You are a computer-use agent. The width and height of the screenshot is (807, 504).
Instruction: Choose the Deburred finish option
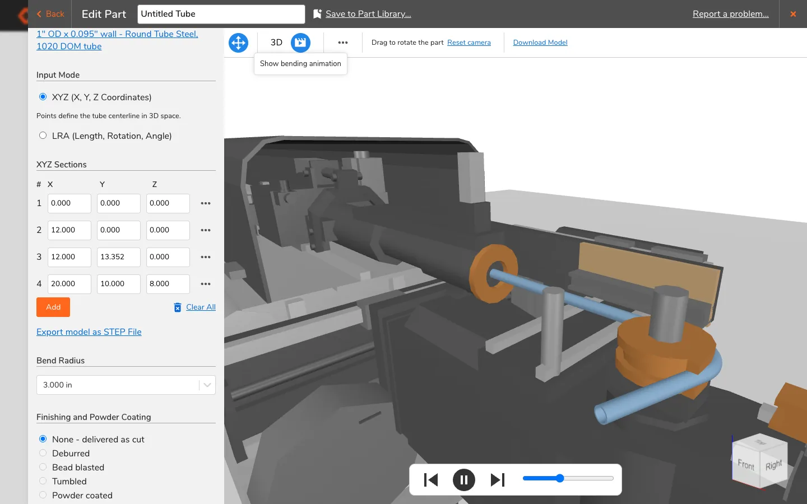click(x=43, y=453)
